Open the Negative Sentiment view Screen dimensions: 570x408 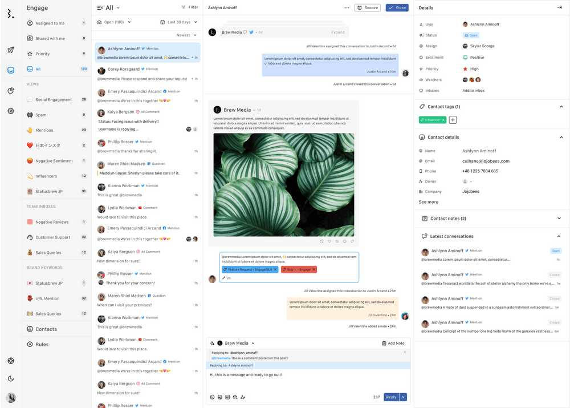pos(54,161)
